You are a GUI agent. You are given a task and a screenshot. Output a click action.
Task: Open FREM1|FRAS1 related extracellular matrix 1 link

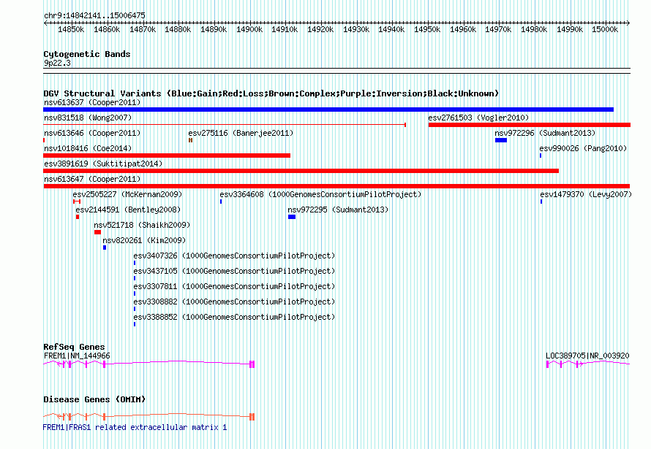pyautogui.click(x=135, y=427)
